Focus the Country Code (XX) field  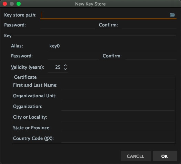point(118,139)
